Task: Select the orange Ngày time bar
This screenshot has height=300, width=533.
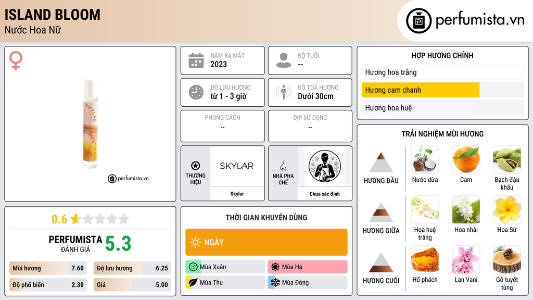Action: (266, 242)
